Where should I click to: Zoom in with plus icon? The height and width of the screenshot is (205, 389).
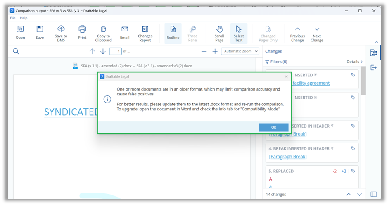pos(215,51)
